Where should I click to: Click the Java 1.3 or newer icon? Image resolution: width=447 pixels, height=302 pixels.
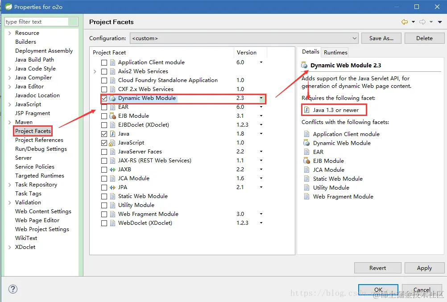click(x=307, y=110)
